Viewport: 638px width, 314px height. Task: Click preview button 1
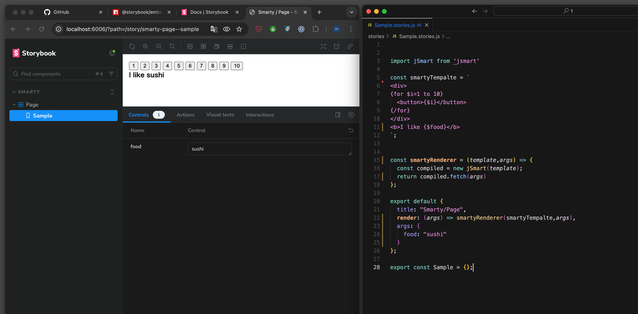coord(133,66)
